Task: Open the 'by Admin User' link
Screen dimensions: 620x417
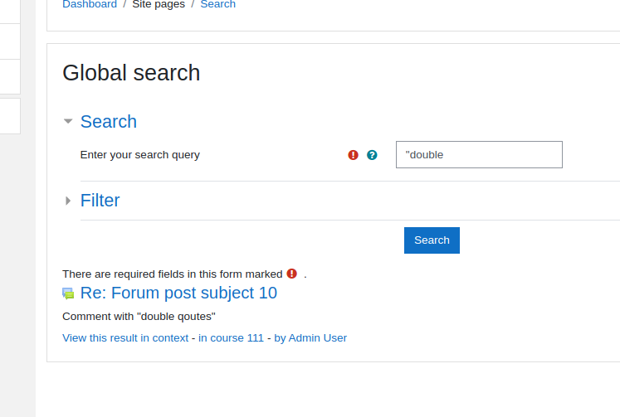Action: (x=310, y=338)
